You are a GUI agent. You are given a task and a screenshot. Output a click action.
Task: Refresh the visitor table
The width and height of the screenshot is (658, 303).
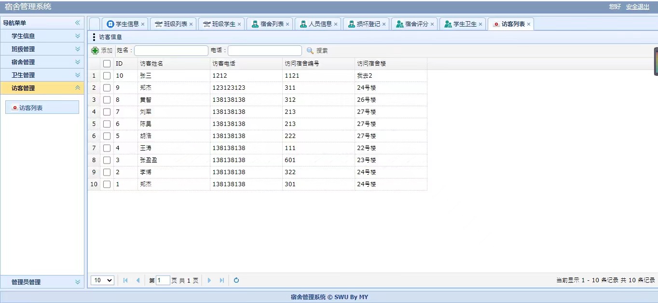click(x=236, y=280)
